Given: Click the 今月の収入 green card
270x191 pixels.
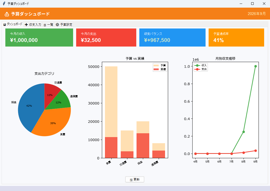Looking at the screenshot, I should [x=39, y=37].
